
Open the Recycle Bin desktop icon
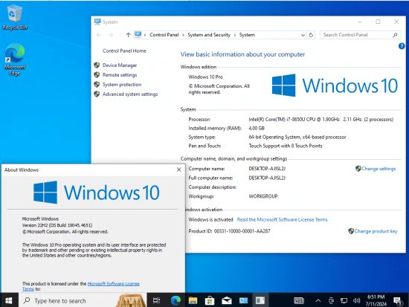point(15,17)
